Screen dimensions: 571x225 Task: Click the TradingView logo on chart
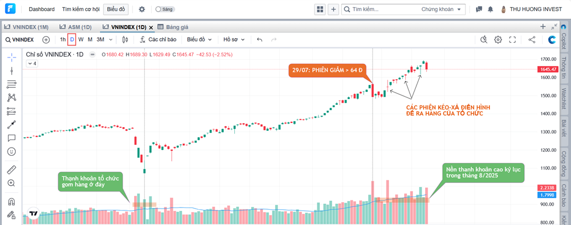pyautogui.click(x=34, y=214)
